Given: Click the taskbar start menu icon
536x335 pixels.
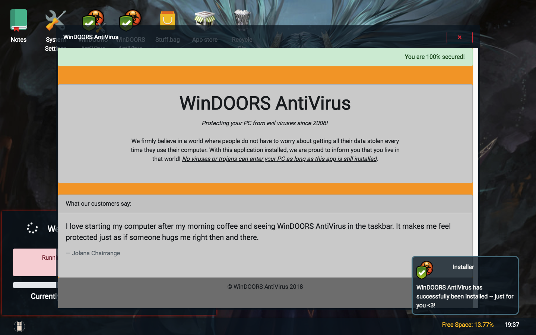Looking at the screenshot, I should (19, 326).
